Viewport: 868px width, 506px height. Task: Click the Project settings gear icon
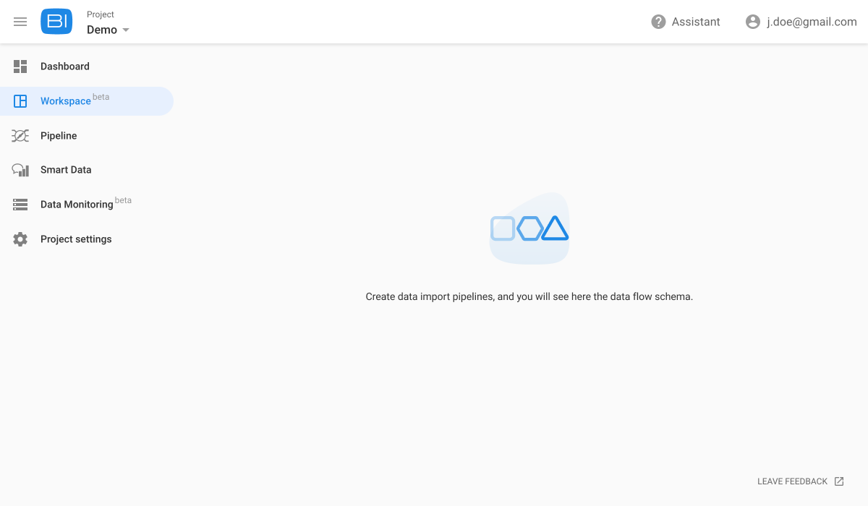click(20, 239)
